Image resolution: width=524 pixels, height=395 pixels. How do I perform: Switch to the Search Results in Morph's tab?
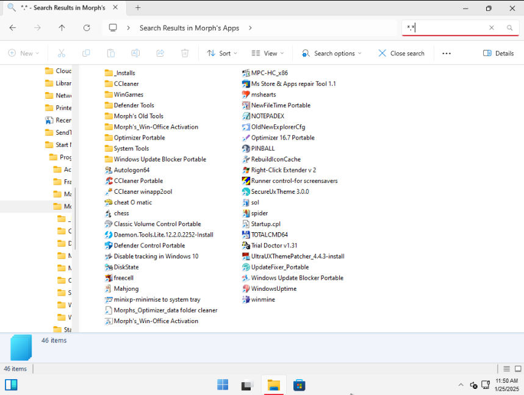click(63, 8)
